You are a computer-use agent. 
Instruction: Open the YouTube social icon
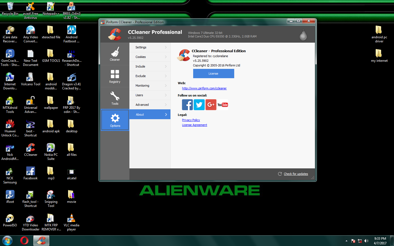click(x=223, y=105)
